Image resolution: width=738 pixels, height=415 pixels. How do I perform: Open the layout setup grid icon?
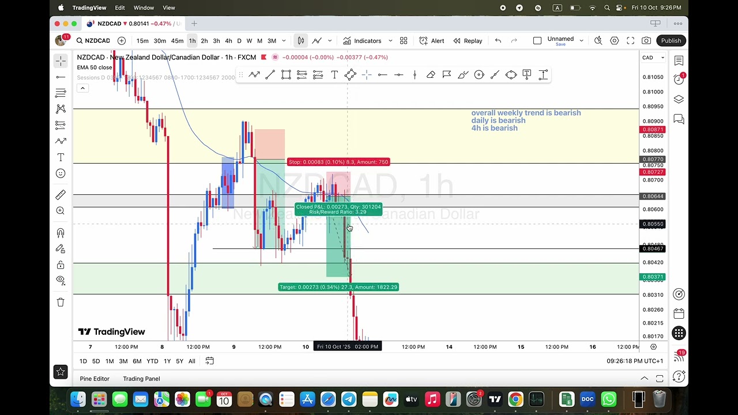pyautogui.click(x=404, y=40)
